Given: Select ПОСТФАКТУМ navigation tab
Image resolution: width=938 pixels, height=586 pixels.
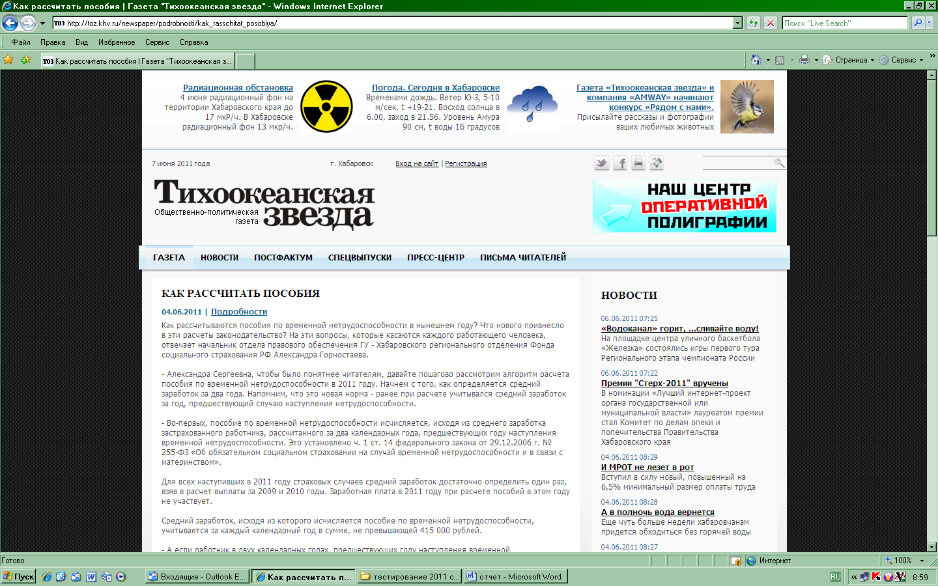Looking at the screenshot, I should 283,258.
